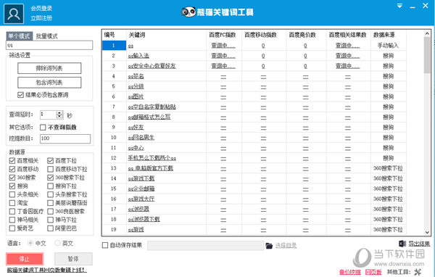
Task: Toggle the 百度相关 data source checkbox
Action: click(x=12, y=161)
